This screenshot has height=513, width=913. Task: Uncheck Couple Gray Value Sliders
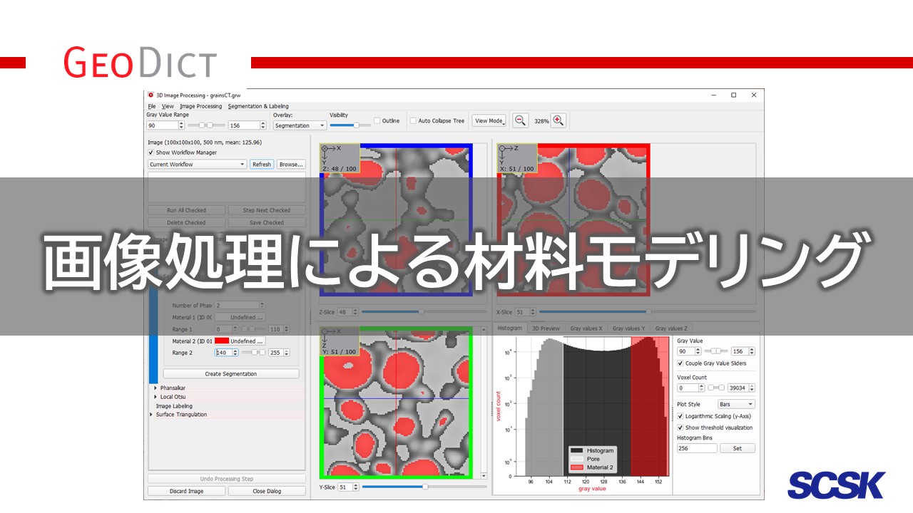(680, 363)
